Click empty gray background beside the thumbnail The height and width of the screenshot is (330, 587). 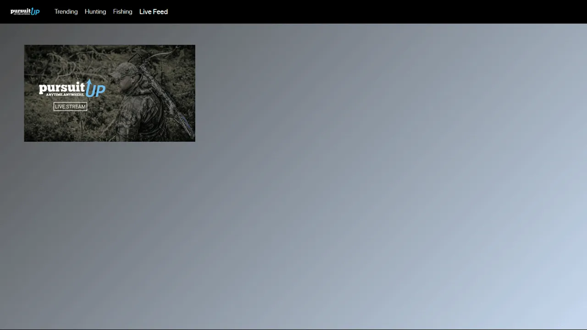[x=367, y=183]
